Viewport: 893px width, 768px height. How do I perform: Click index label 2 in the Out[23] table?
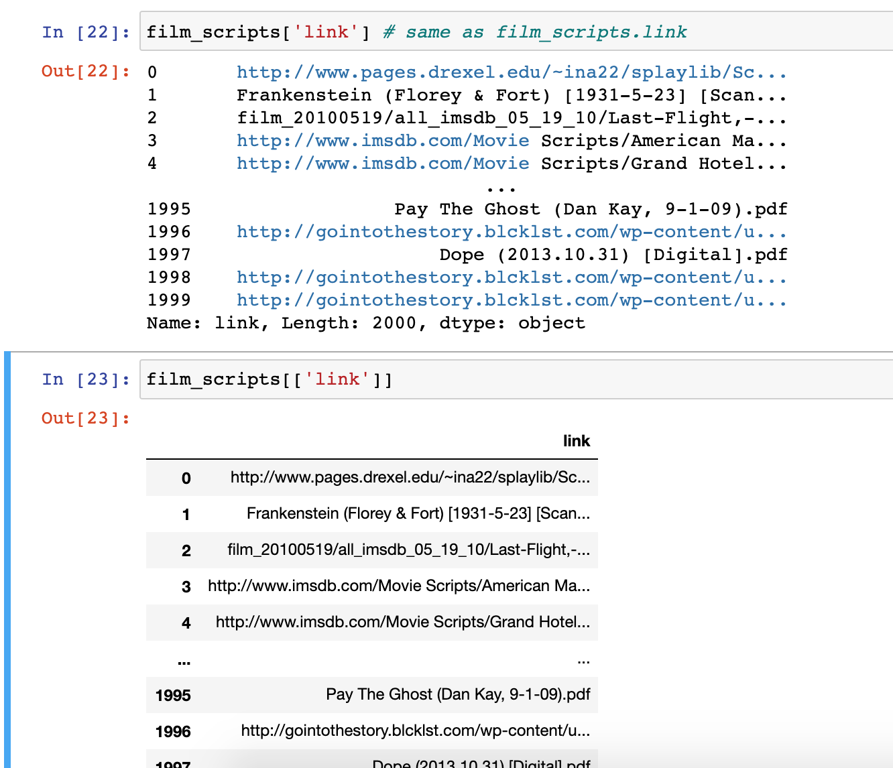pos(186,551)
